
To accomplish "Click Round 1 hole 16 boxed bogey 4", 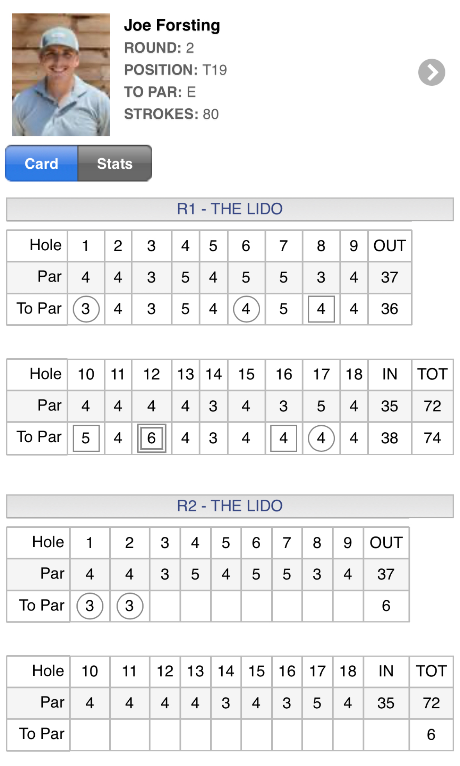I will click(x=284, y=438).
